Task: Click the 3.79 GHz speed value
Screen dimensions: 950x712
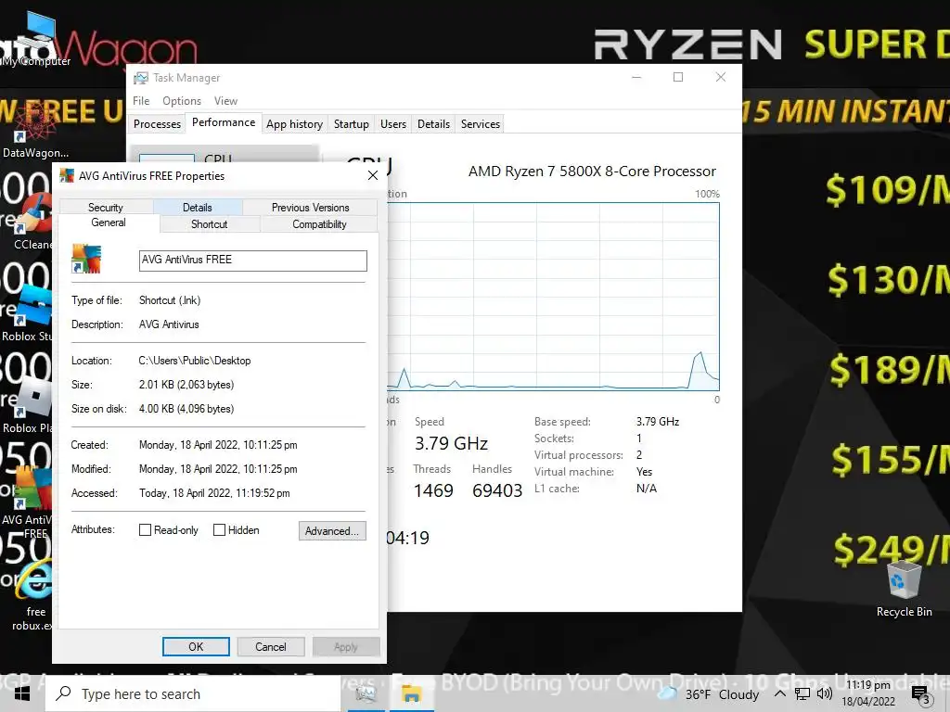Action: pos(452,443)
